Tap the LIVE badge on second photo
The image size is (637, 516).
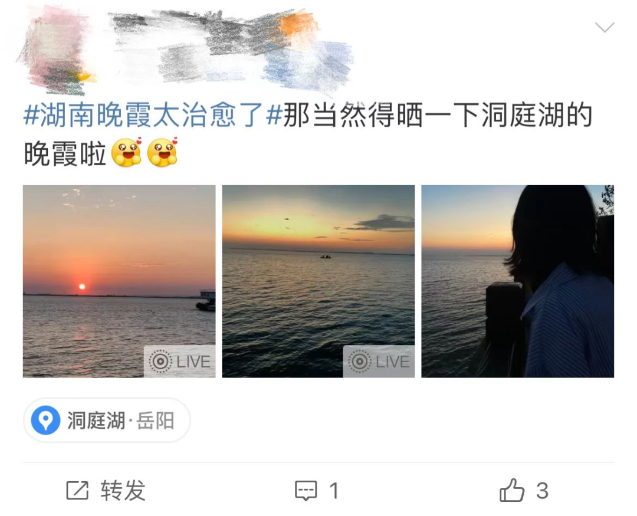point(379,361)
